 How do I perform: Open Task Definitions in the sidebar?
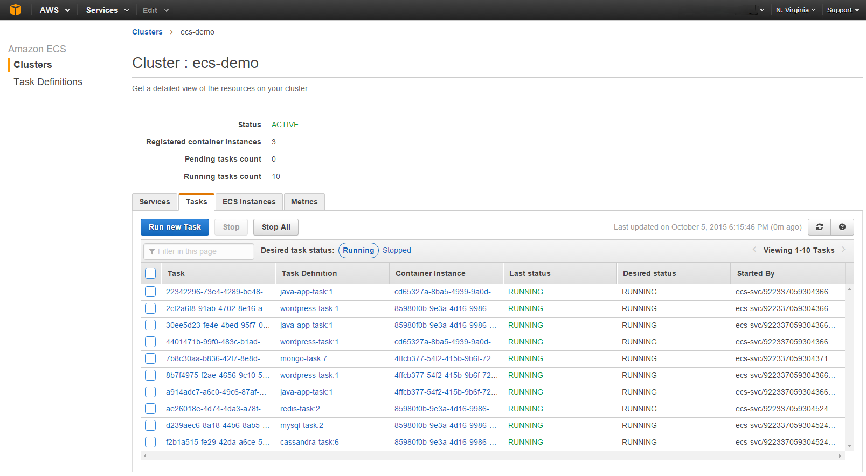[x=48, y=82]
